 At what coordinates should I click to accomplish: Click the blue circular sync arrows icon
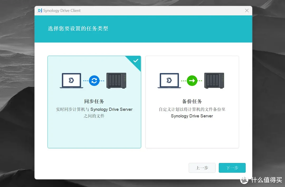(x=94, y=81)
